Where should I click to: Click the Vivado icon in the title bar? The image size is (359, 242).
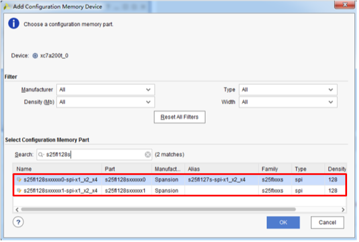pyautogui.click(x=7, y=6)
